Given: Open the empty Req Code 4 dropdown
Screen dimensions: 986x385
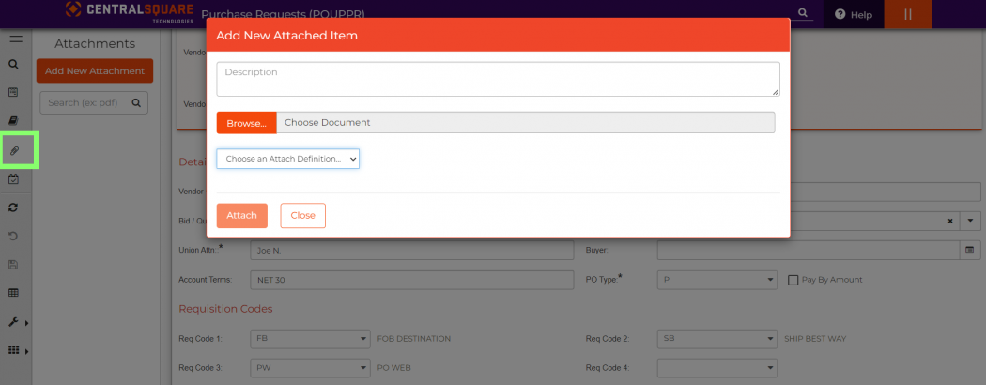Looking at the screenshot, I should [716, 367].
